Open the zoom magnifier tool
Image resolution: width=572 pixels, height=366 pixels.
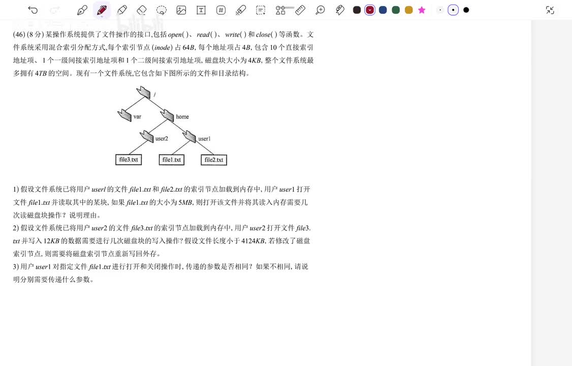[320, 10]
